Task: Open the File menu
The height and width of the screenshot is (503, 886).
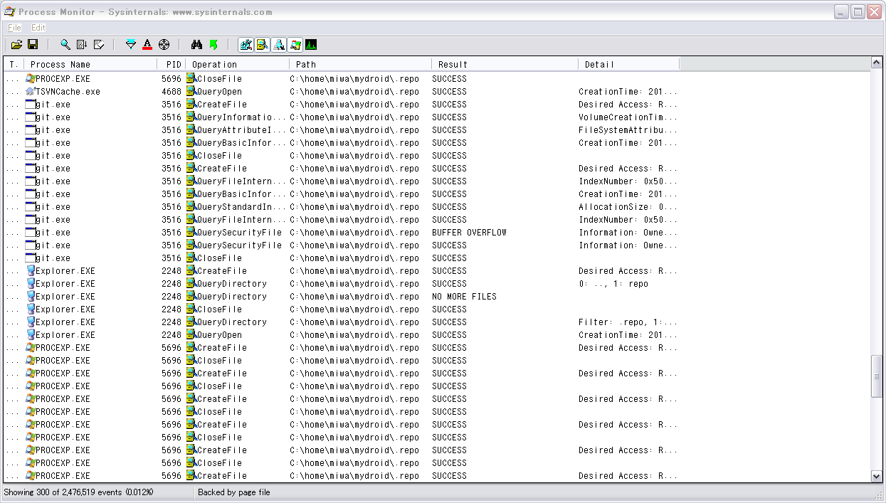Action: point(14,28)
